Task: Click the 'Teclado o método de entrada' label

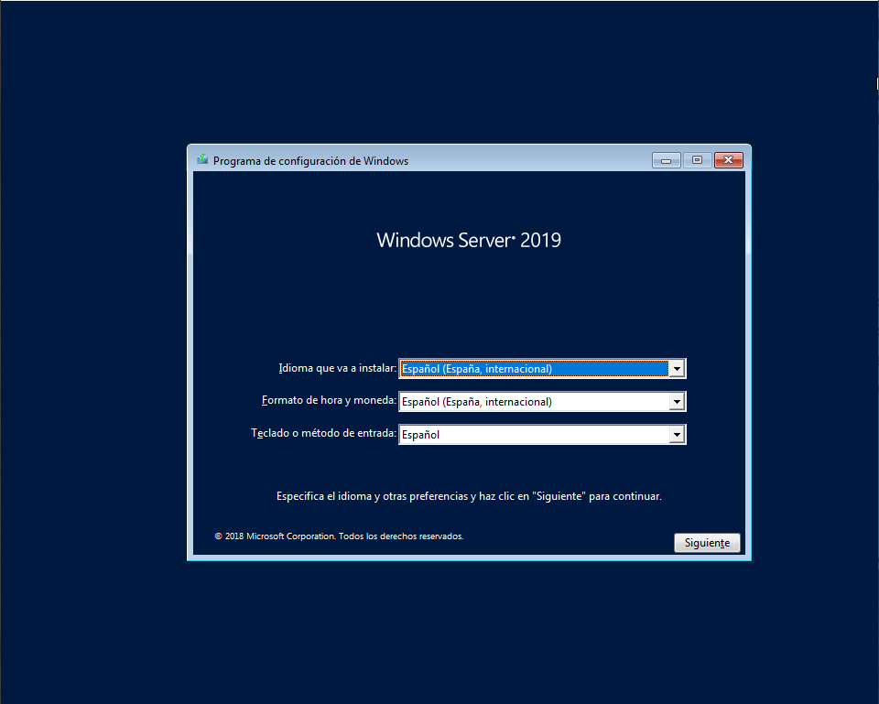Action: [x=323, y=433]
